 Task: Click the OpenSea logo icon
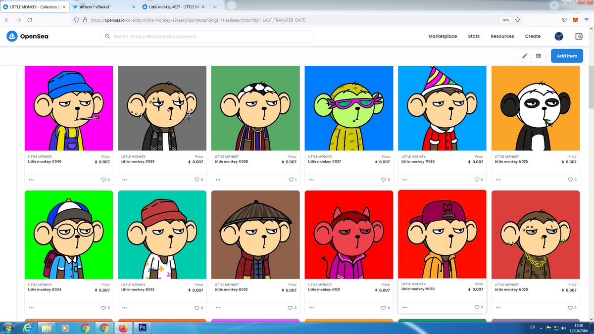point(12,36)
